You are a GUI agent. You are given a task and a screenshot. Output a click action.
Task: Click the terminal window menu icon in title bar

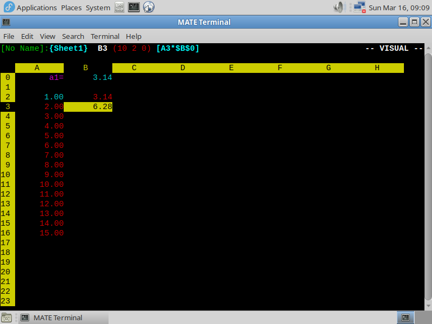pyautogui.click(x=5, y=22)
